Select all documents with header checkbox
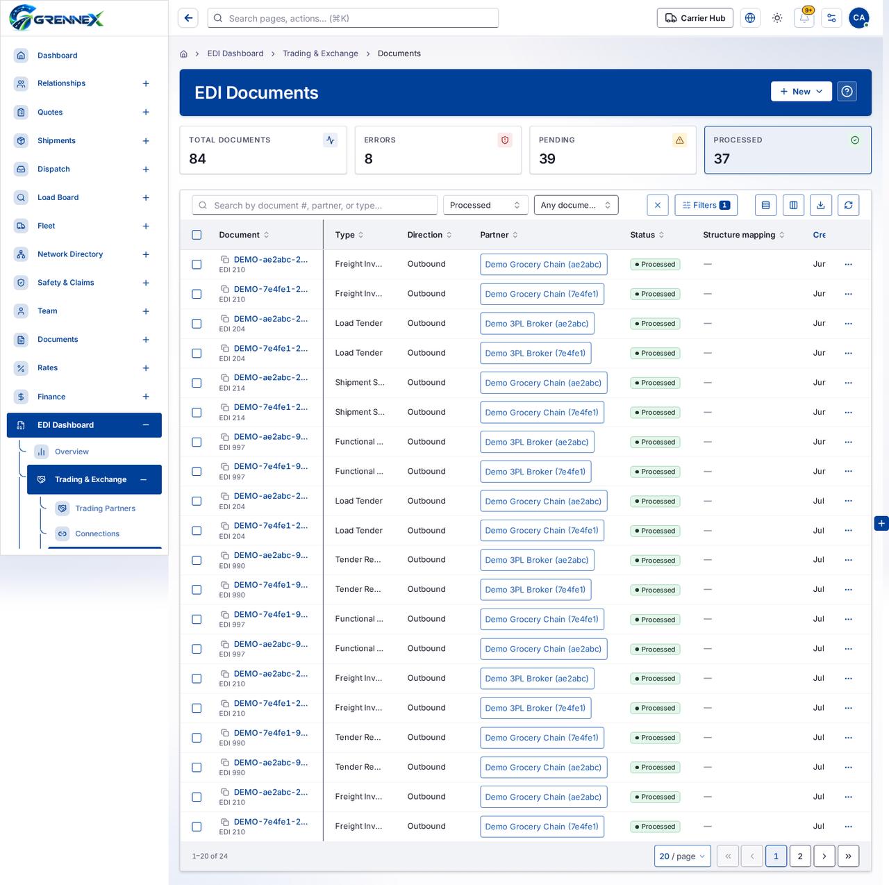 coord(197,235)
